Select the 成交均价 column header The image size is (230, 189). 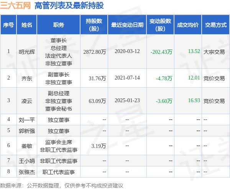(x=188, y=25)
